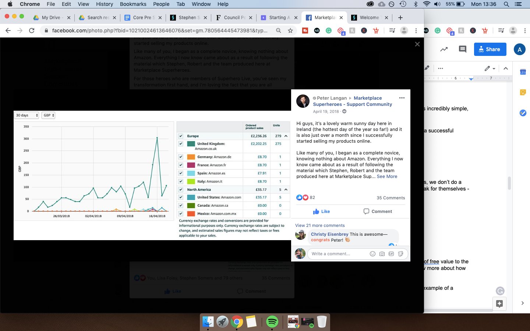Viewport: 530px width, 331px height.
Task: Expand post text with See More
Action: point(387,177)
